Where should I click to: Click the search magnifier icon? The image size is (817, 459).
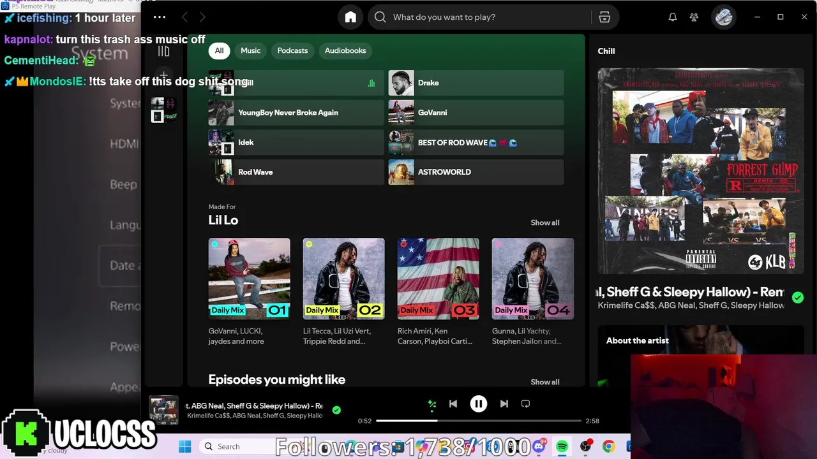tap(380, 17)
